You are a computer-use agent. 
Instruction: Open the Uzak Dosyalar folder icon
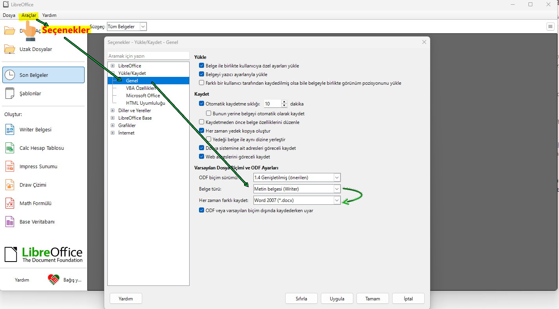[x=9, y=49]
